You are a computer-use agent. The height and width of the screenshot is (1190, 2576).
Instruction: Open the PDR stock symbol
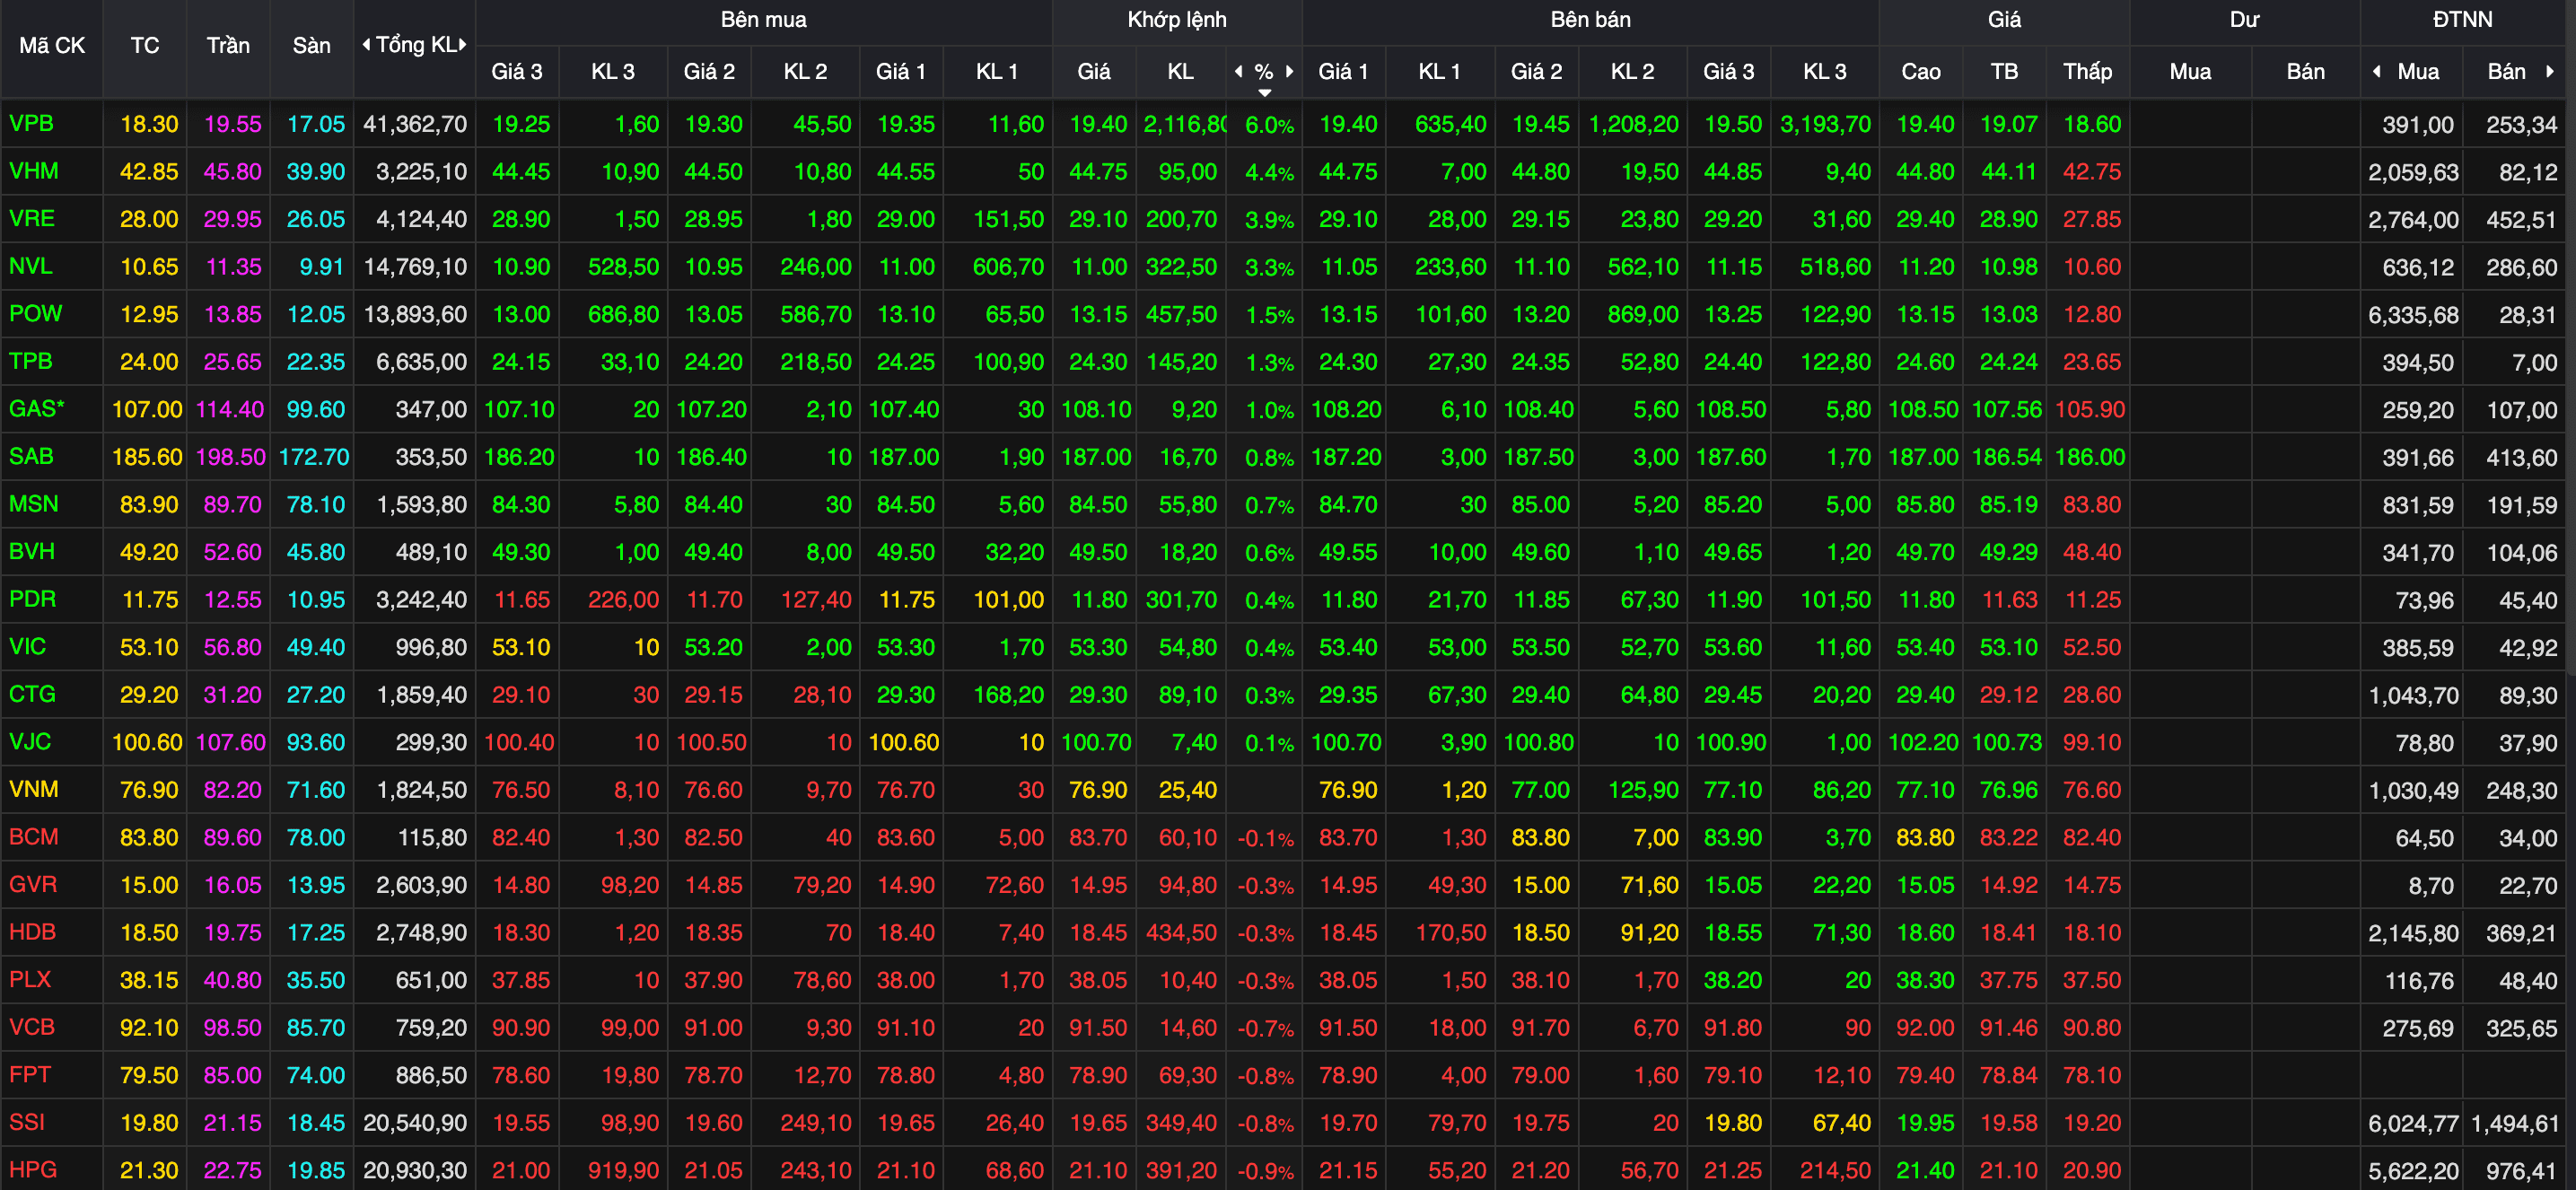32,599
